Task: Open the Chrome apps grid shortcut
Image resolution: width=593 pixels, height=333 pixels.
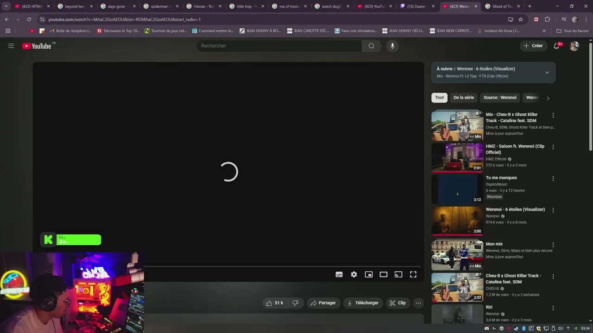Action: point(8,31)
